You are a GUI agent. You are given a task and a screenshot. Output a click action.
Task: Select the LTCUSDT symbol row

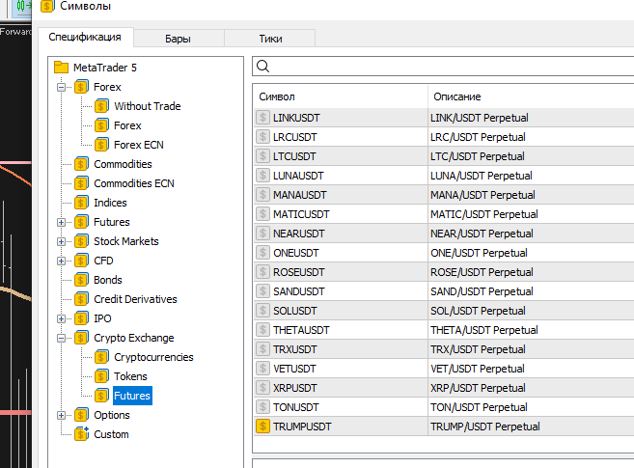(444, 156)
